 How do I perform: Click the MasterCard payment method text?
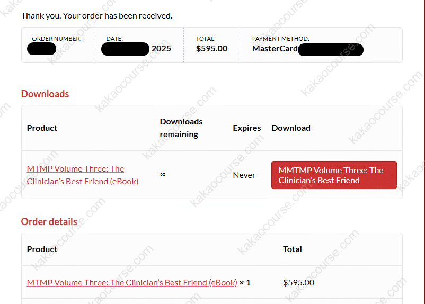click(275, 49)
